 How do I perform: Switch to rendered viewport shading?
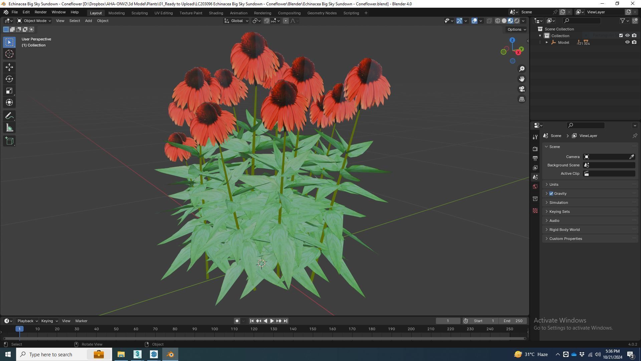coord(517,21)
